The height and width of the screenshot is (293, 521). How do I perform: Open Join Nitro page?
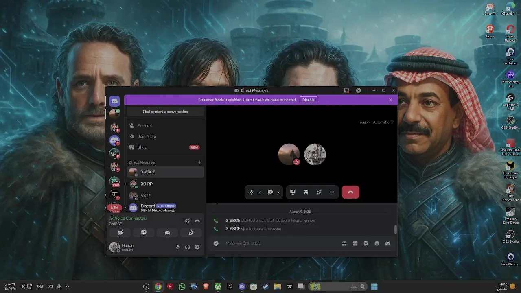tap(165, 136)
